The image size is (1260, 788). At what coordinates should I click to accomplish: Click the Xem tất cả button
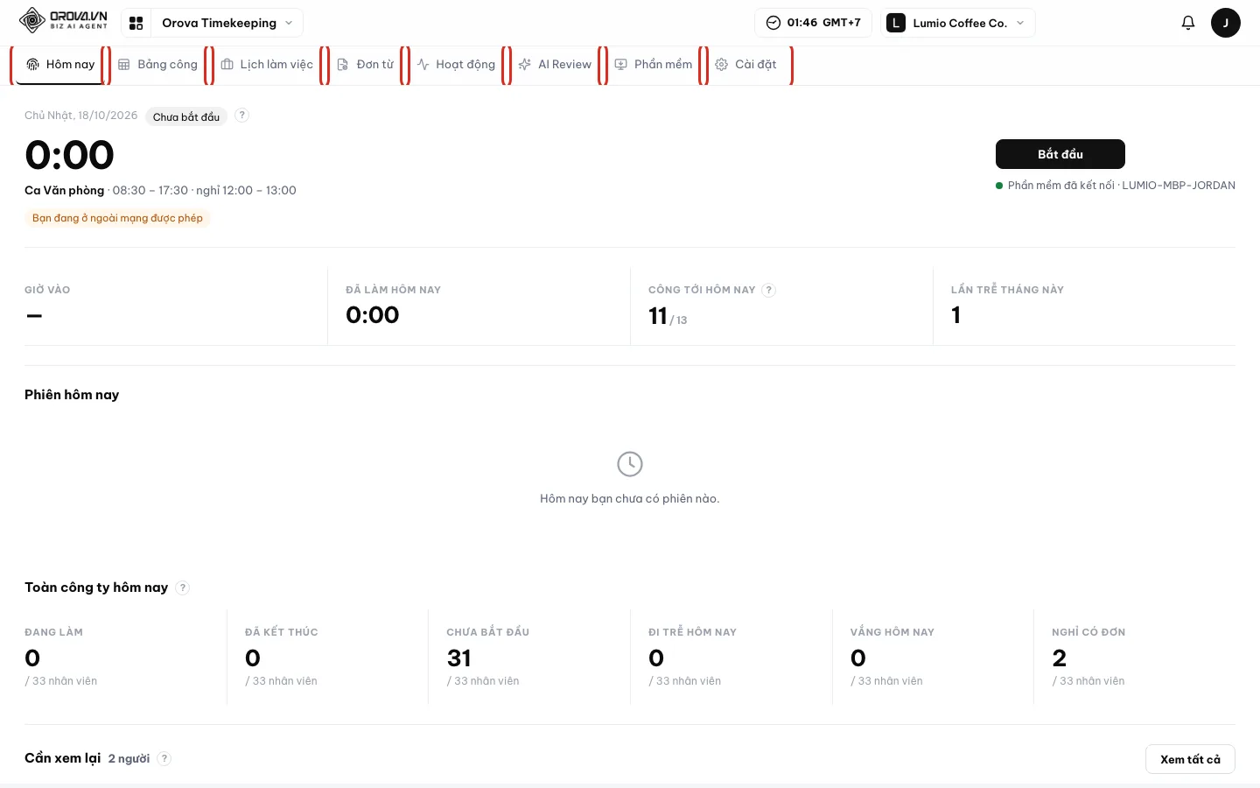[x=1190, y=759]
